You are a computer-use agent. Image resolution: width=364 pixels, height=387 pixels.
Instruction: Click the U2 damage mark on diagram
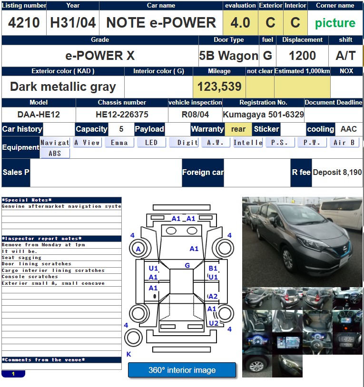coord(214,323)
